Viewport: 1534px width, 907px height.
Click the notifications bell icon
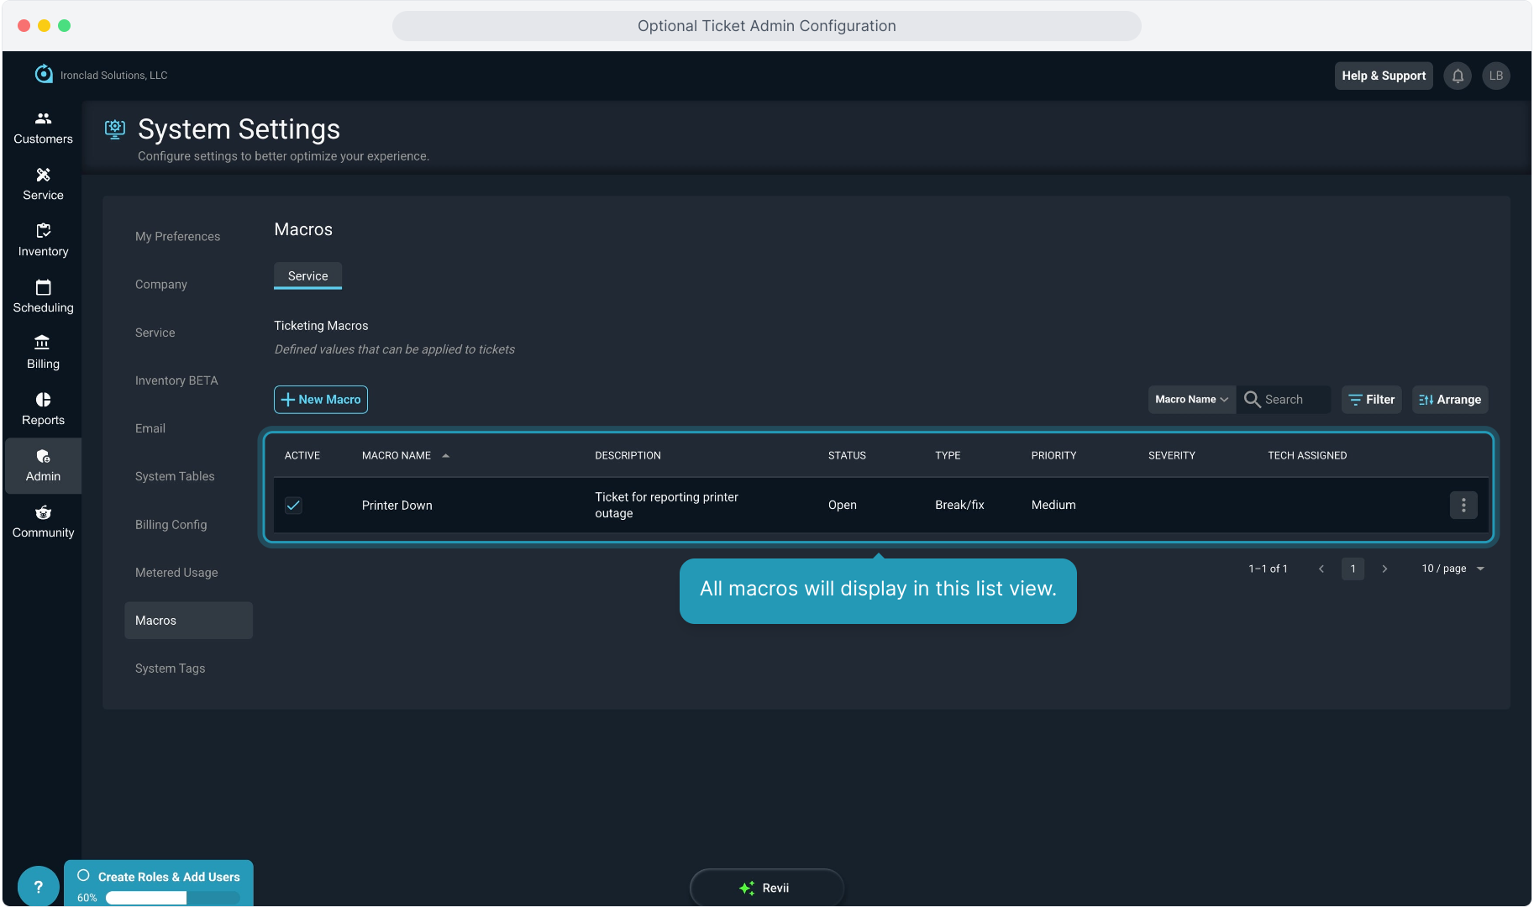coord(1458,76)
